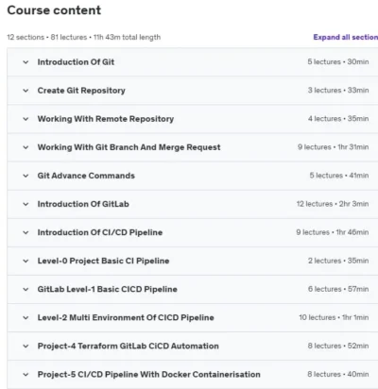The width and height of the screenshot is (378, 389).
Task: Open the Introduction Of Git section title
Action: 76,62
